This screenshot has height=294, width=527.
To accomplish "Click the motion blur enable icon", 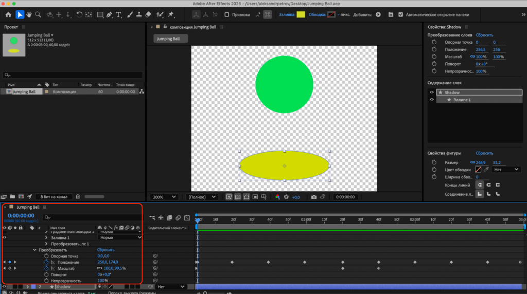I will 178,218.
